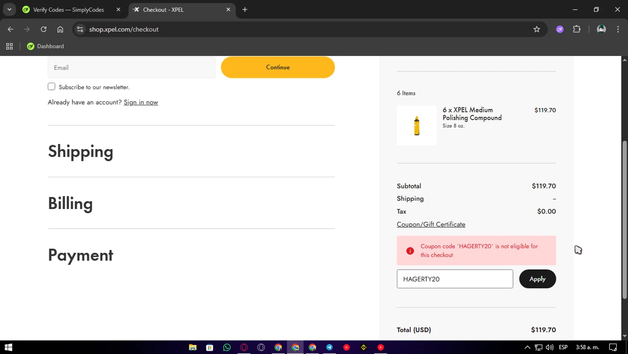Image resolution: width=628 pixels, height=354 pixels.
Task: Toggle the Coupon/Gift Certificate link
Action: [431, 224]
